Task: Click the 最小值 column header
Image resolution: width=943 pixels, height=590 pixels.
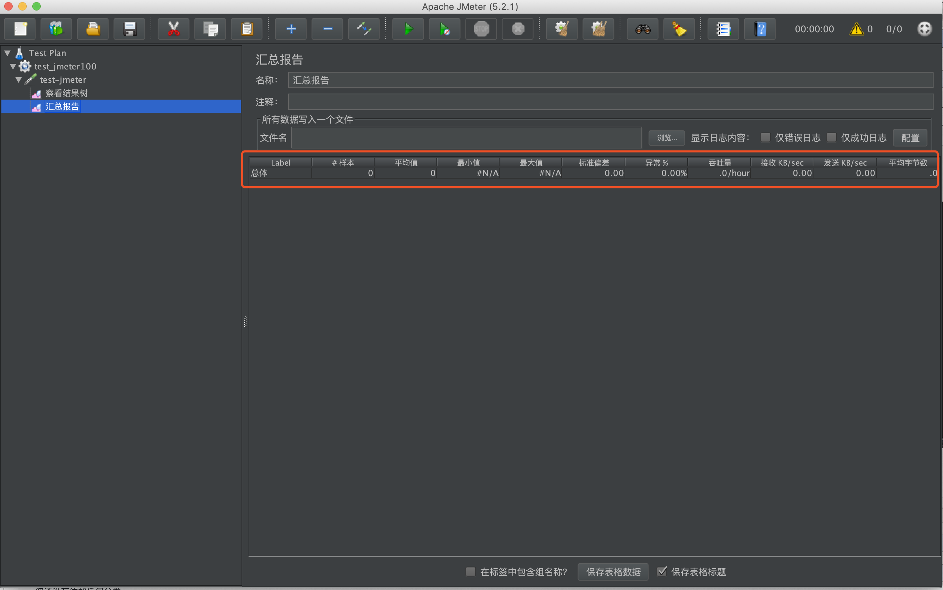Action: pos(468,163)
